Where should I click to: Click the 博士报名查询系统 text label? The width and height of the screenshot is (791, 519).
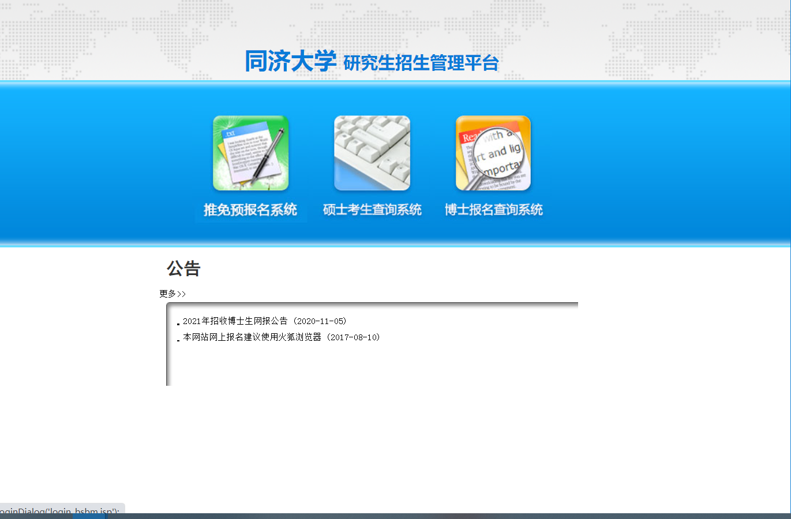493,210
